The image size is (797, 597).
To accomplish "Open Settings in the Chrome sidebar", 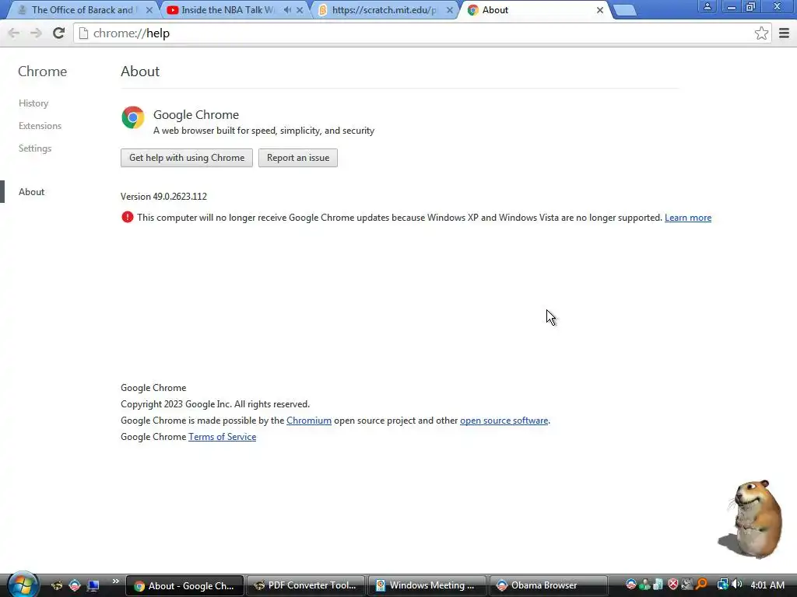I will 34,148.
